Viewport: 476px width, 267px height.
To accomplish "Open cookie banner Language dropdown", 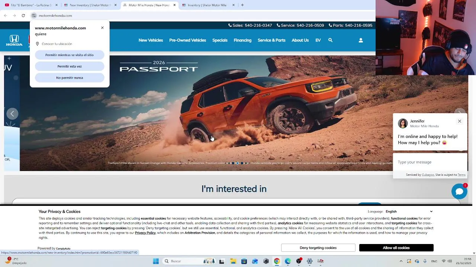I will (x=409, y=211).
